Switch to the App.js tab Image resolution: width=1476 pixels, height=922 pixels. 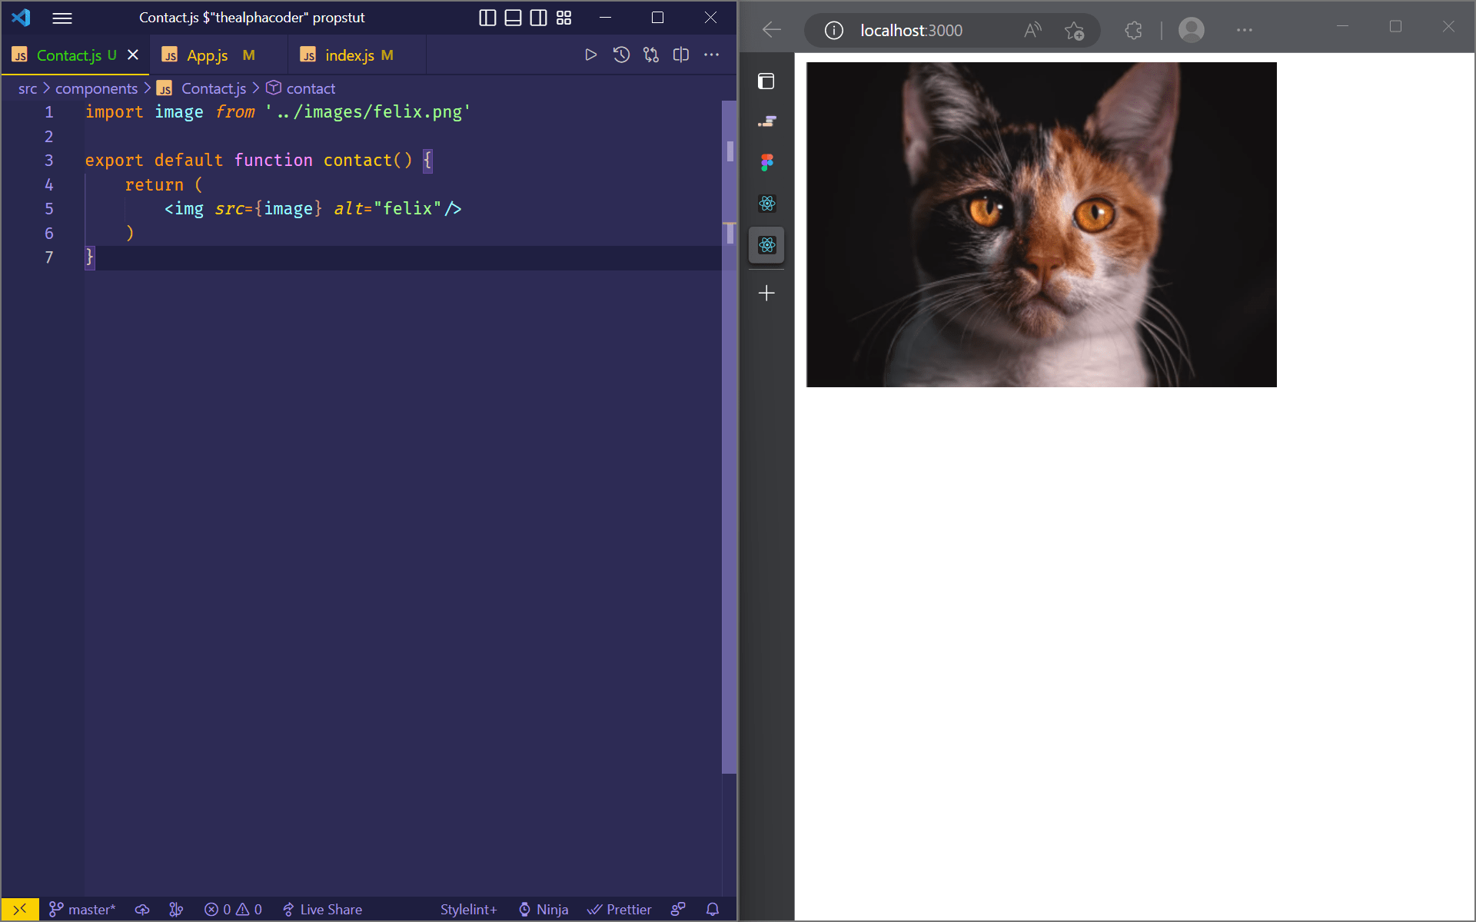tap(208, 55)
